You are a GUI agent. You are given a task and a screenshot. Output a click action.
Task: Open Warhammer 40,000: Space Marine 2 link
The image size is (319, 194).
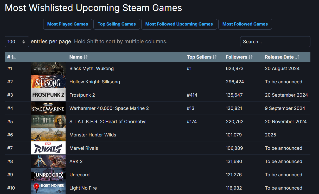(109, 108)
